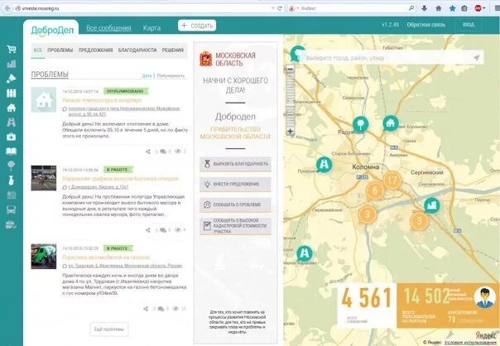Open the Обратная связь link
The width and height of the screenshot is (500, 346).
[425, 25]
